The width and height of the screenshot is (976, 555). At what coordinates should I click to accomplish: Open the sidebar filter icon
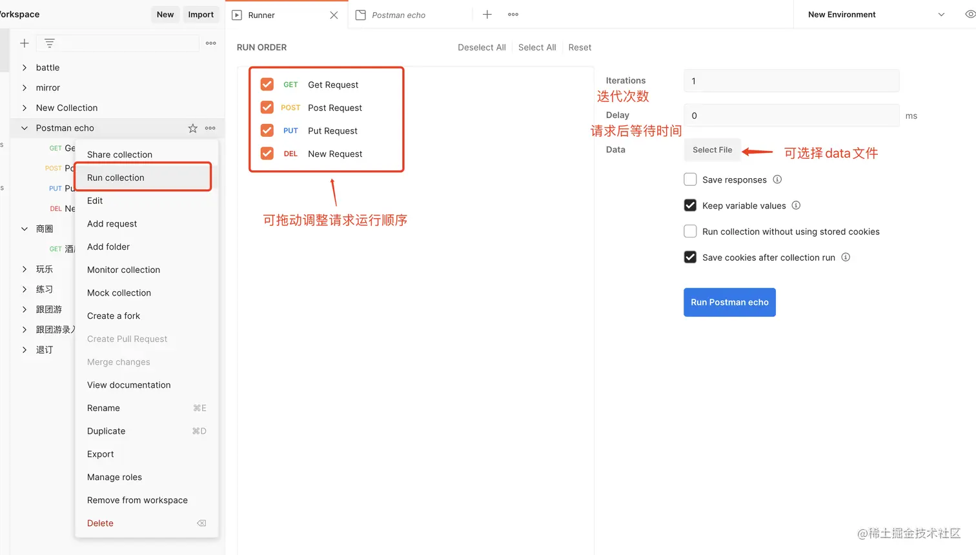(50, 43)
